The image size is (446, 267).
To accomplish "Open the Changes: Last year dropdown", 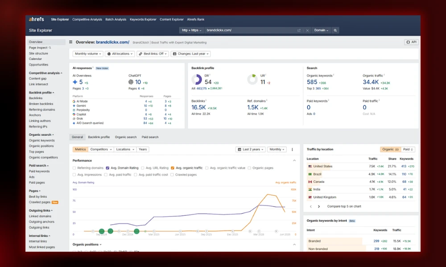I will click(191, 54).
